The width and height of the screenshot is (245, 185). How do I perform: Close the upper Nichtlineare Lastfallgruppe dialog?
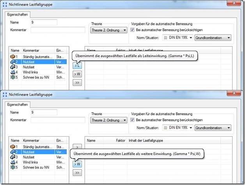(234, 3)
